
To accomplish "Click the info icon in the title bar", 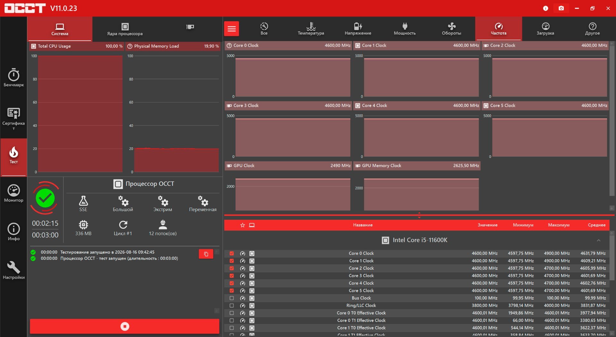I will click(545, 8).
